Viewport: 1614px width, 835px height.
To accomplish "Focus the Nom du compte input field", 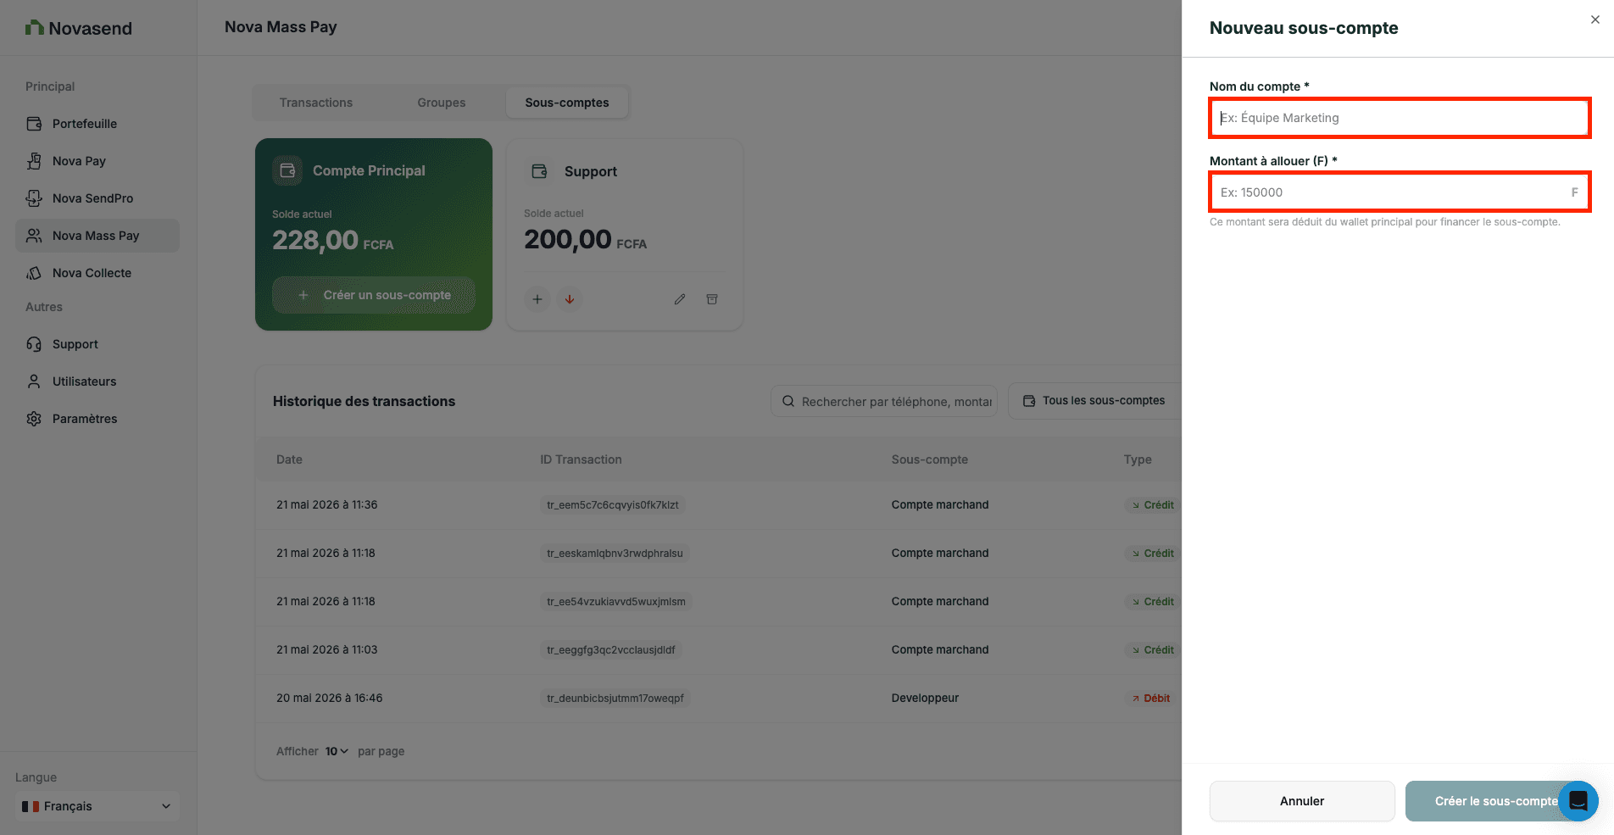I will click(x=1400, y=118).
